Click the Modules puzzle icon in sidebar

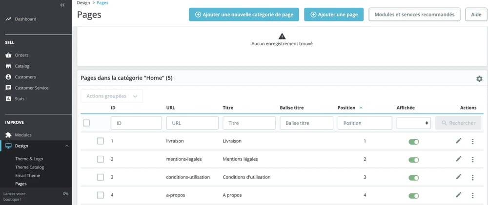tap(8, 135)
